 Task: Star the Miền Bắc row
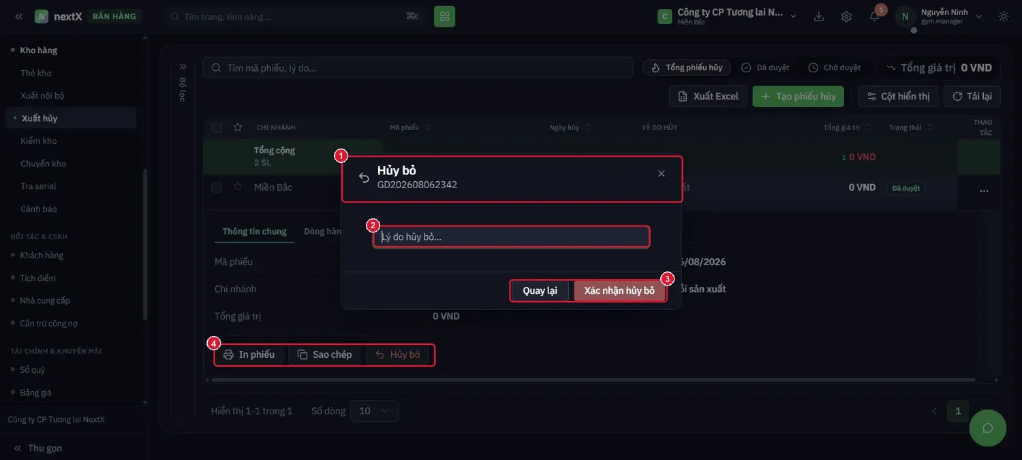[238, 187]
